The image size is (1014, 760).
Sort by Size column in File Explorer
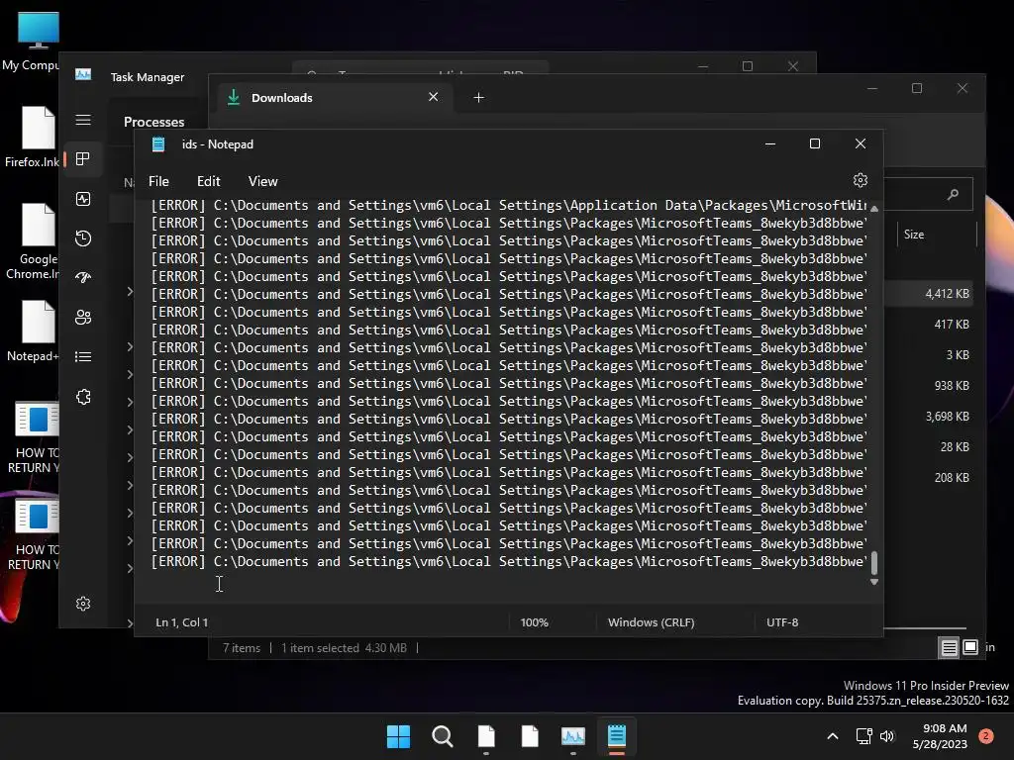click(913, 235)
